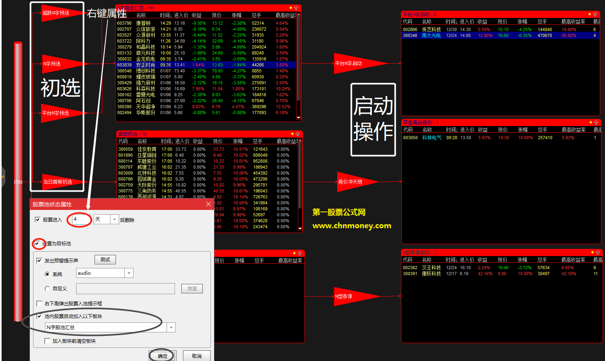Click scrollbar down arrow in N字股池汇总 panel

[x=299, y=118]
